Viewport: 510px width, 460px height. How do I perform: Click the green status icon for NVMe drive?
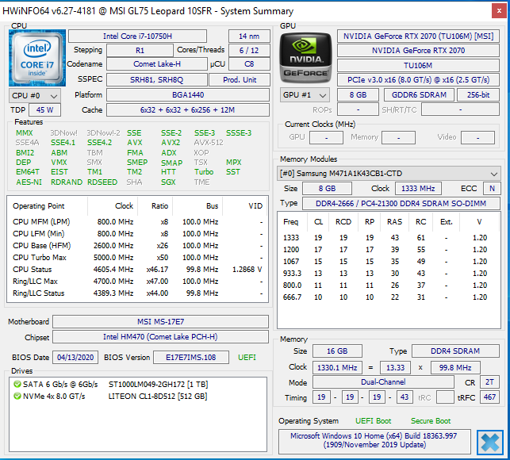pyautogui.click(x=17, y=396)
